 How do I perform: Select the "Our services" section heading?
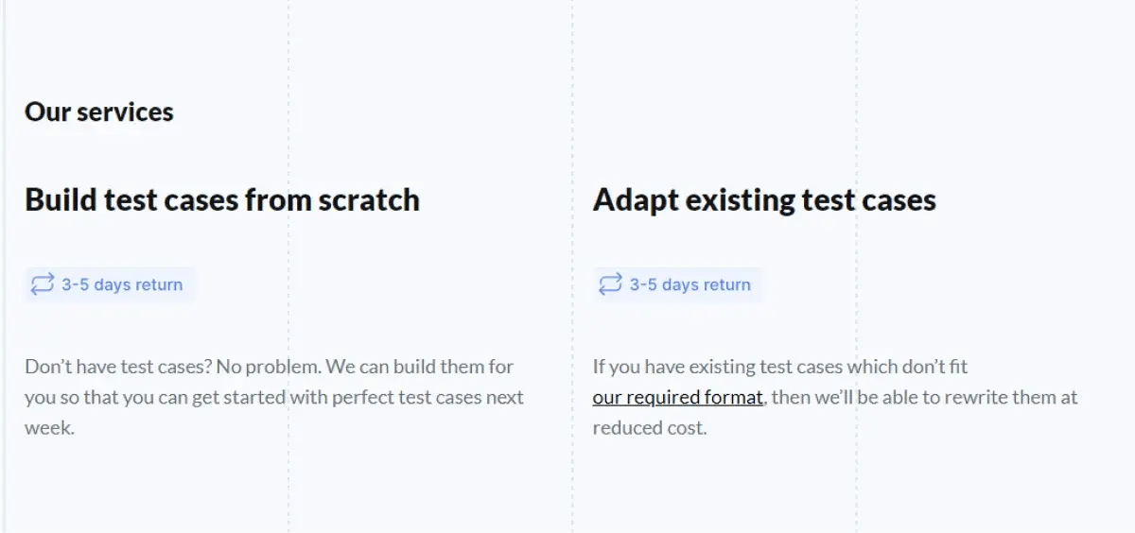click(x=99, y=112)
